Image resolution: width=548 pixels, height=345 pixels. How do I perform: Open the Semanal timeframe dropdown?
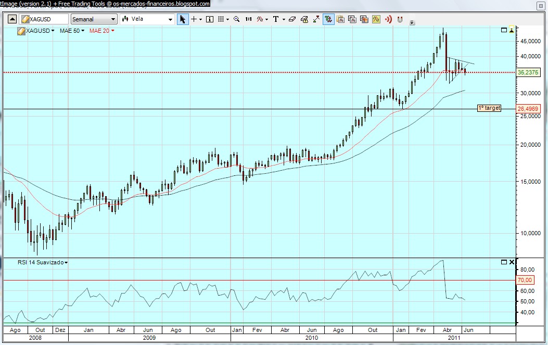(x=94, y=19)
